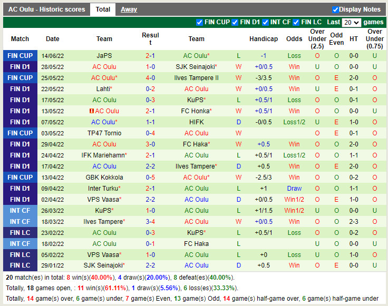
Task: Click the 4-0 result against Ilves Tampere II
Action: 150,78
